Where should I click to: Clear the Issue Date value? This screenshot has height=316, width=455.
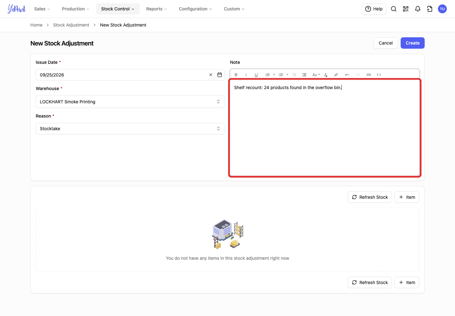(211, 75)
